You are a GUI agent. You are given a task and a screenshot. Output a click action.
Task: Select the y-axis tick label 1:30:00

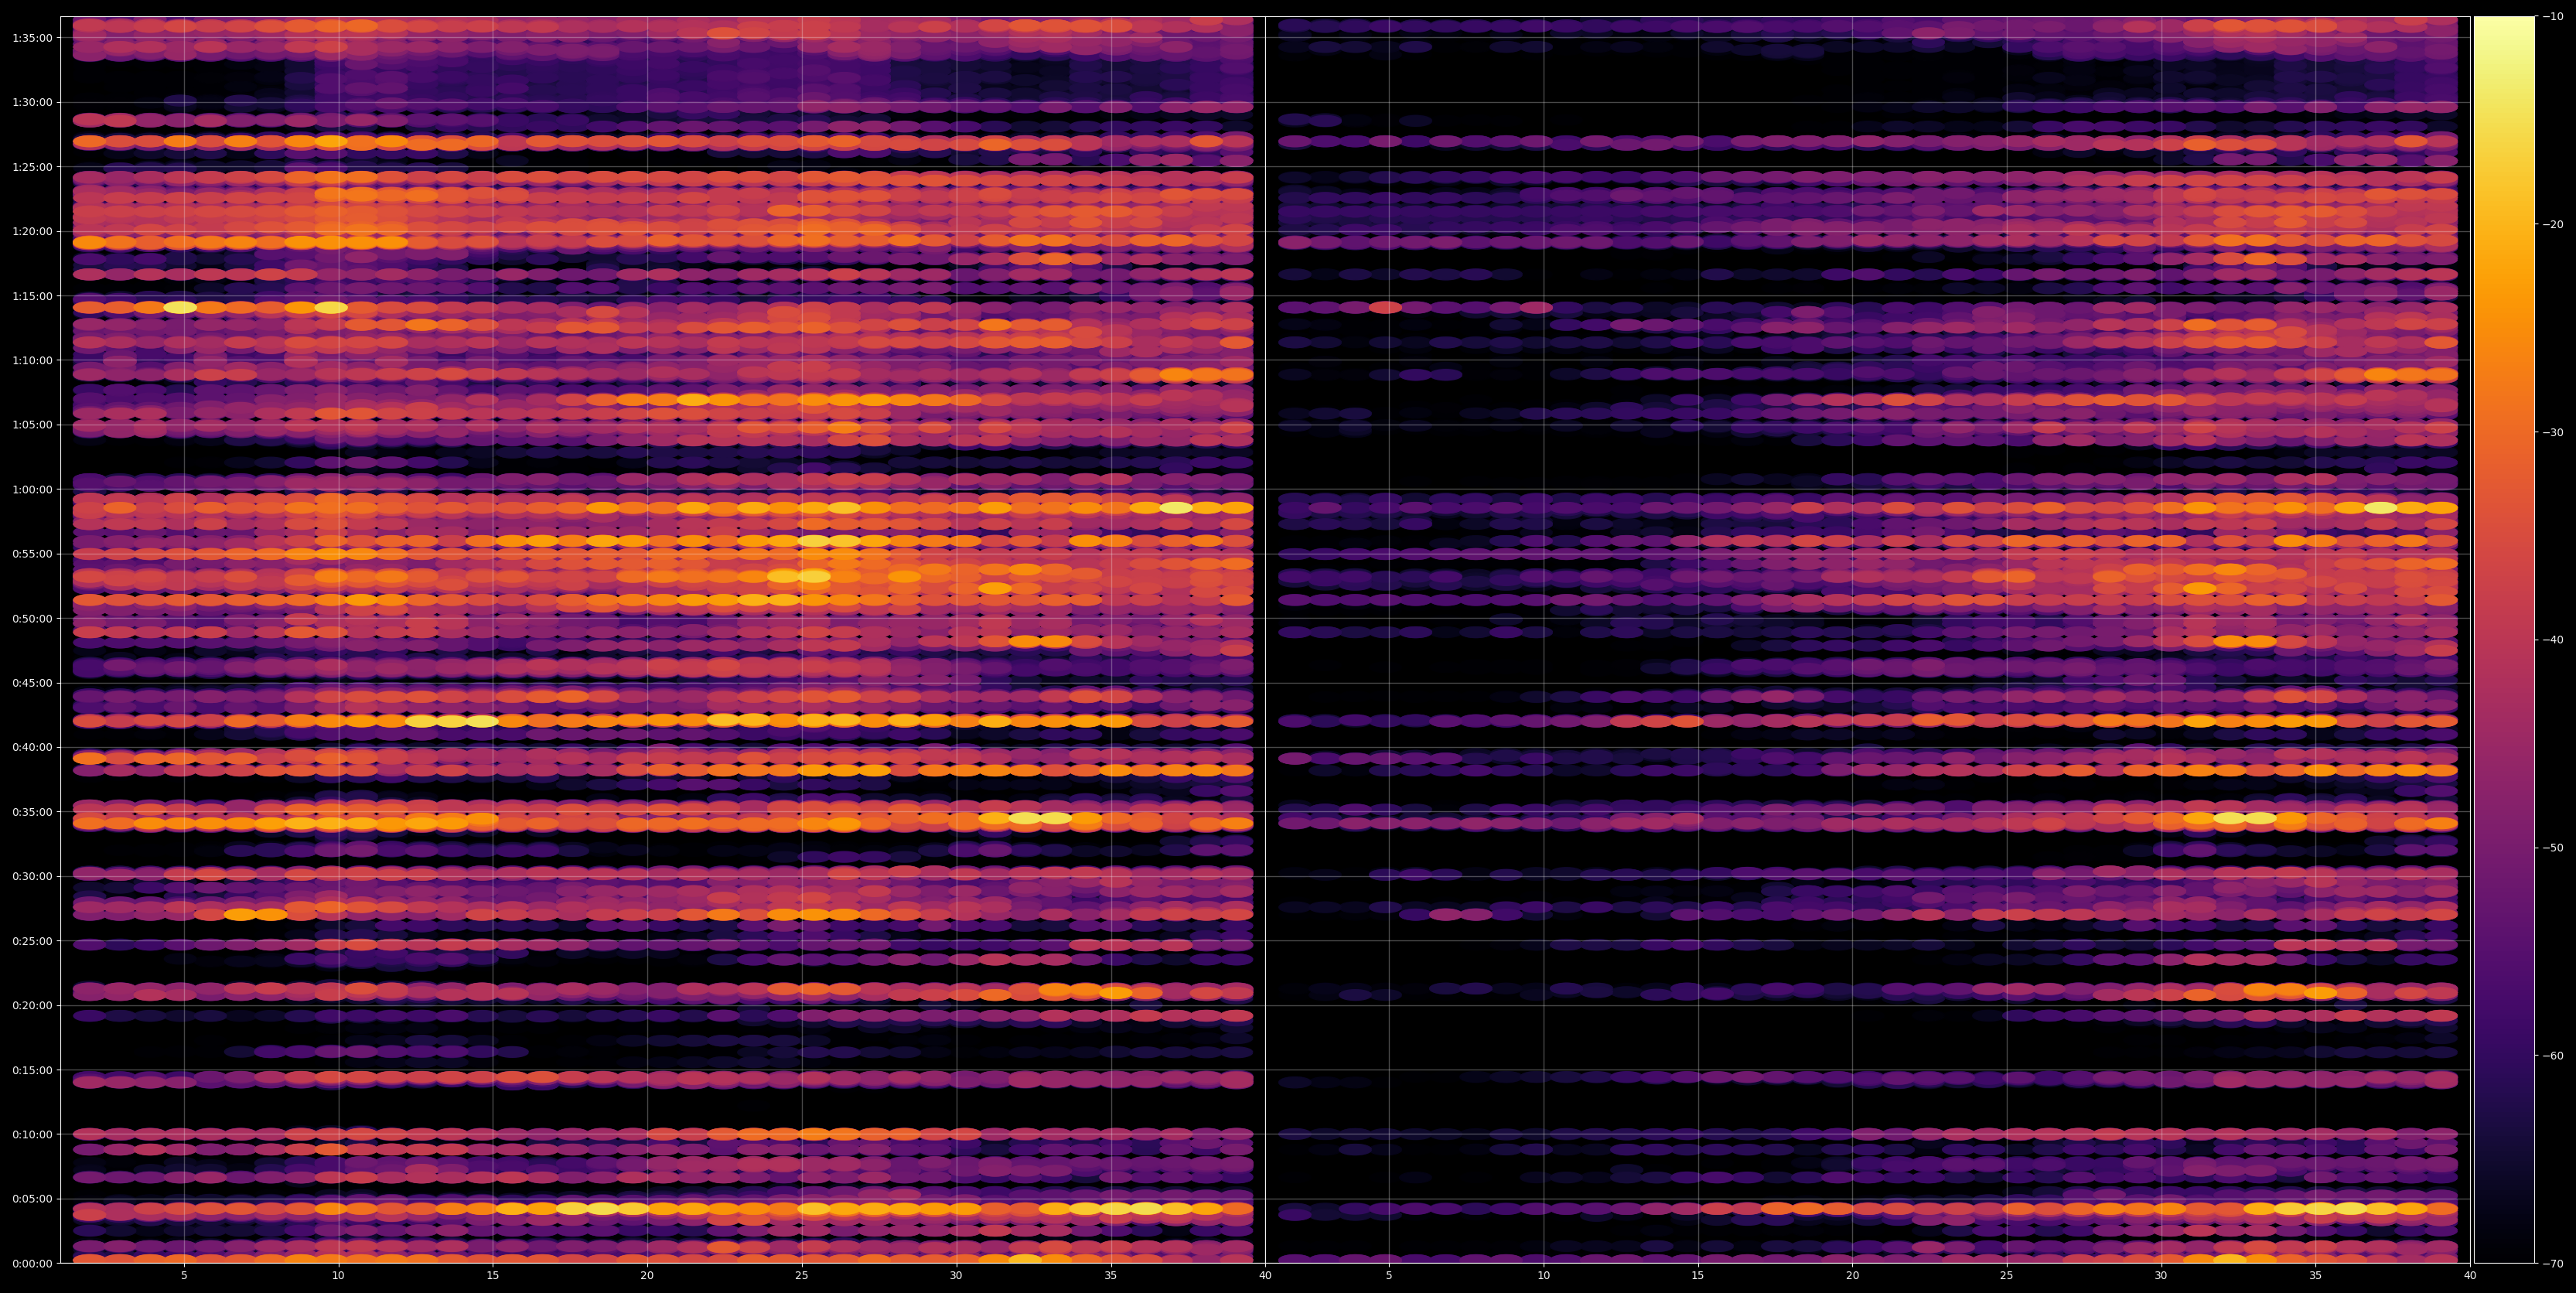[33, 102]
